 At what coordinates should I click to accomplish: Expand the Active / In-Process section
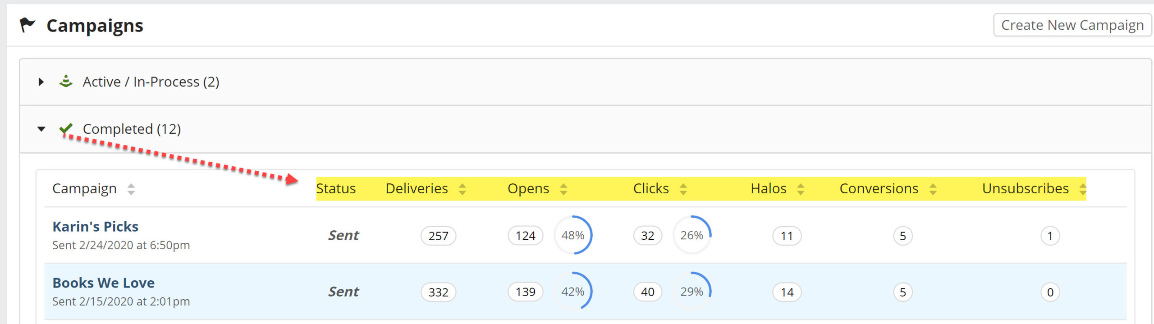[41, 82]
